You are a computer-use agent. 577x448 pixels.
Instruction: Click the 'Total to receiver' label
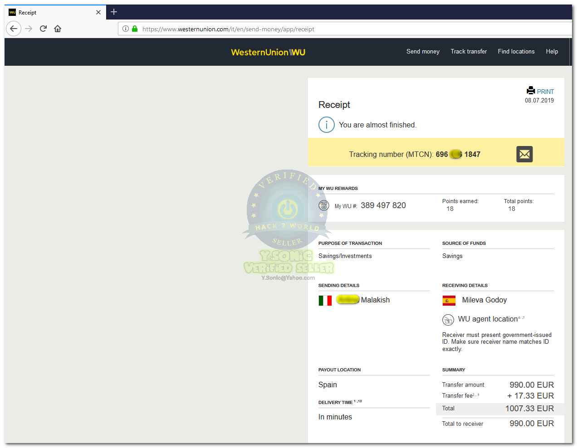tap(463, 424)
